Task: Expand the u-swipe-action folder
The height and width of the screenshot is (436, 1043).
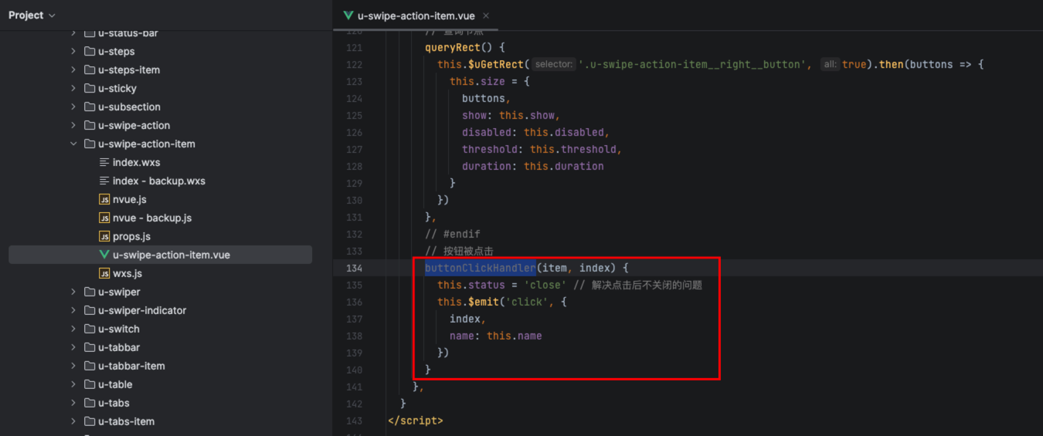Action: [x=73, y=125]
